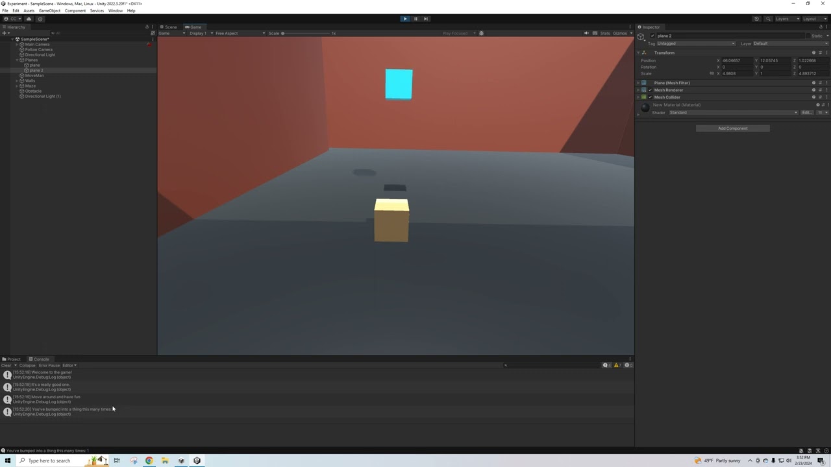Toggle console Collapse option

(x=27, y=366)
